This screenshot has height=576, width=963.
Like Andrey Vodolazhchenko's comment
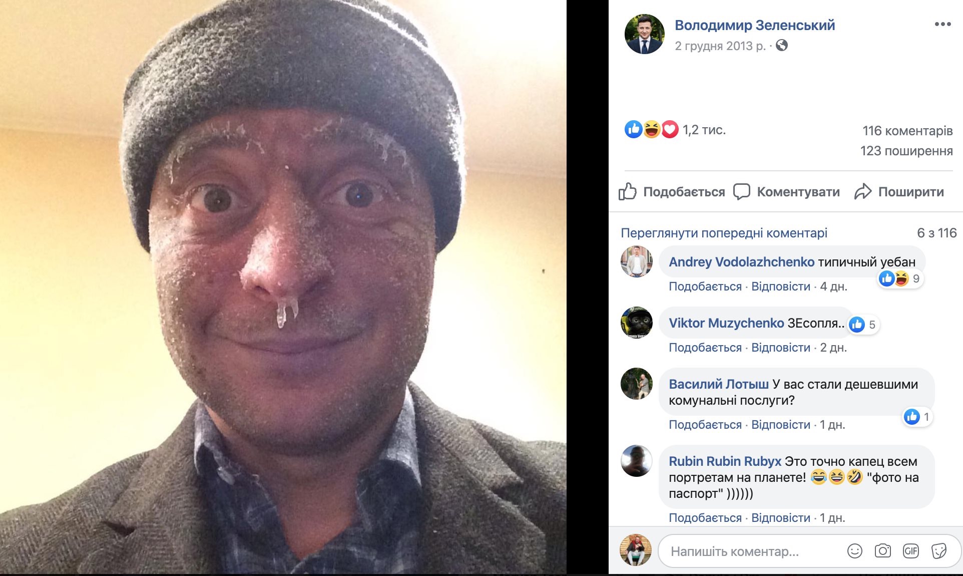click(x=705, y=286)
